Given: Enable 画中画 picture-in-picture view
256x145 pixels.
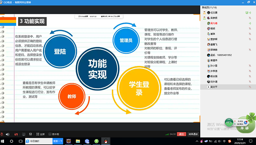Looking at the screenshot, I should (54, 134).
